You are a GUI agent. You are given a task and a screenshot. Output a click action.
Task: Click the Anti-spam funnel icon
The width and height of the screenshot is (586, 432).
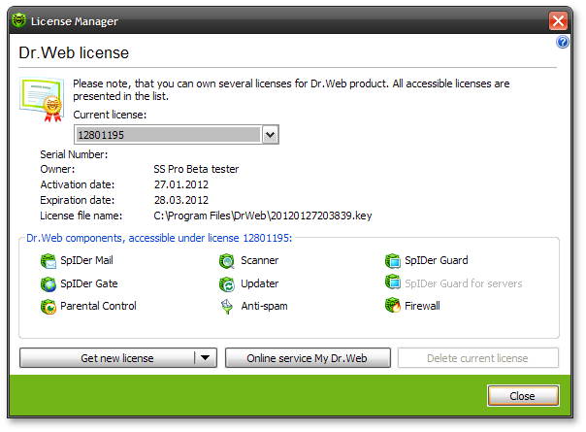(x=227, y=307)
